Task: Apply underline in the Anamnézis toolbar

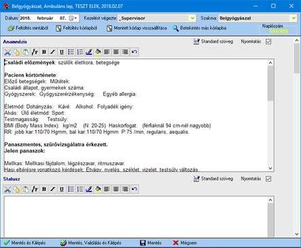Action: pos(62,52)
